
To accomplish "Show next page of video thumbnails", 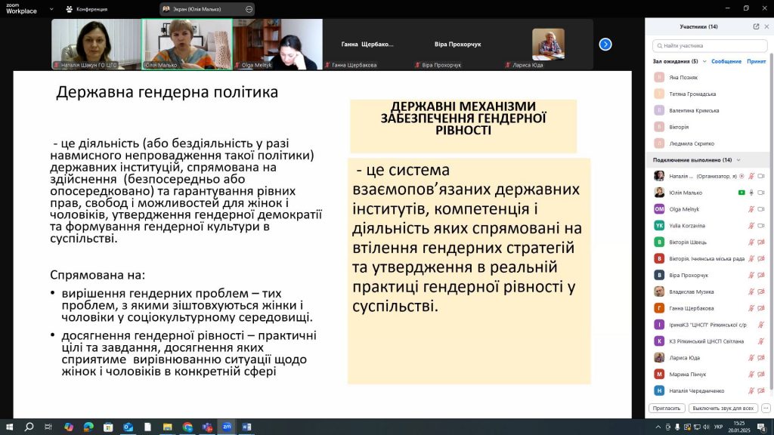I will [x=605, y=44].
